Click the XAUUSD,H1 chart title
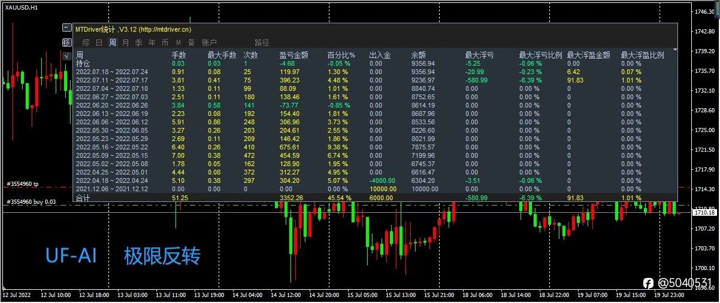 tap(22, 7)
